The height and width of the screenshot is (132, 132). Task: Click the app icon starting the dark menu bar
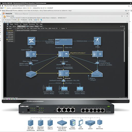tap(8, 24)
